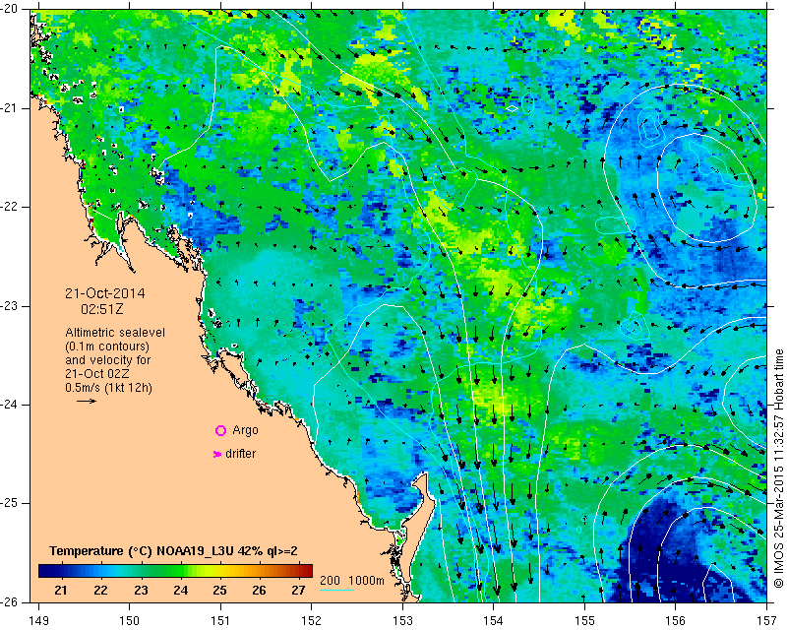787x630 pixels.
Task: Click the colorbar label 27
Action: pyautogui.click(x=299, y=590)
